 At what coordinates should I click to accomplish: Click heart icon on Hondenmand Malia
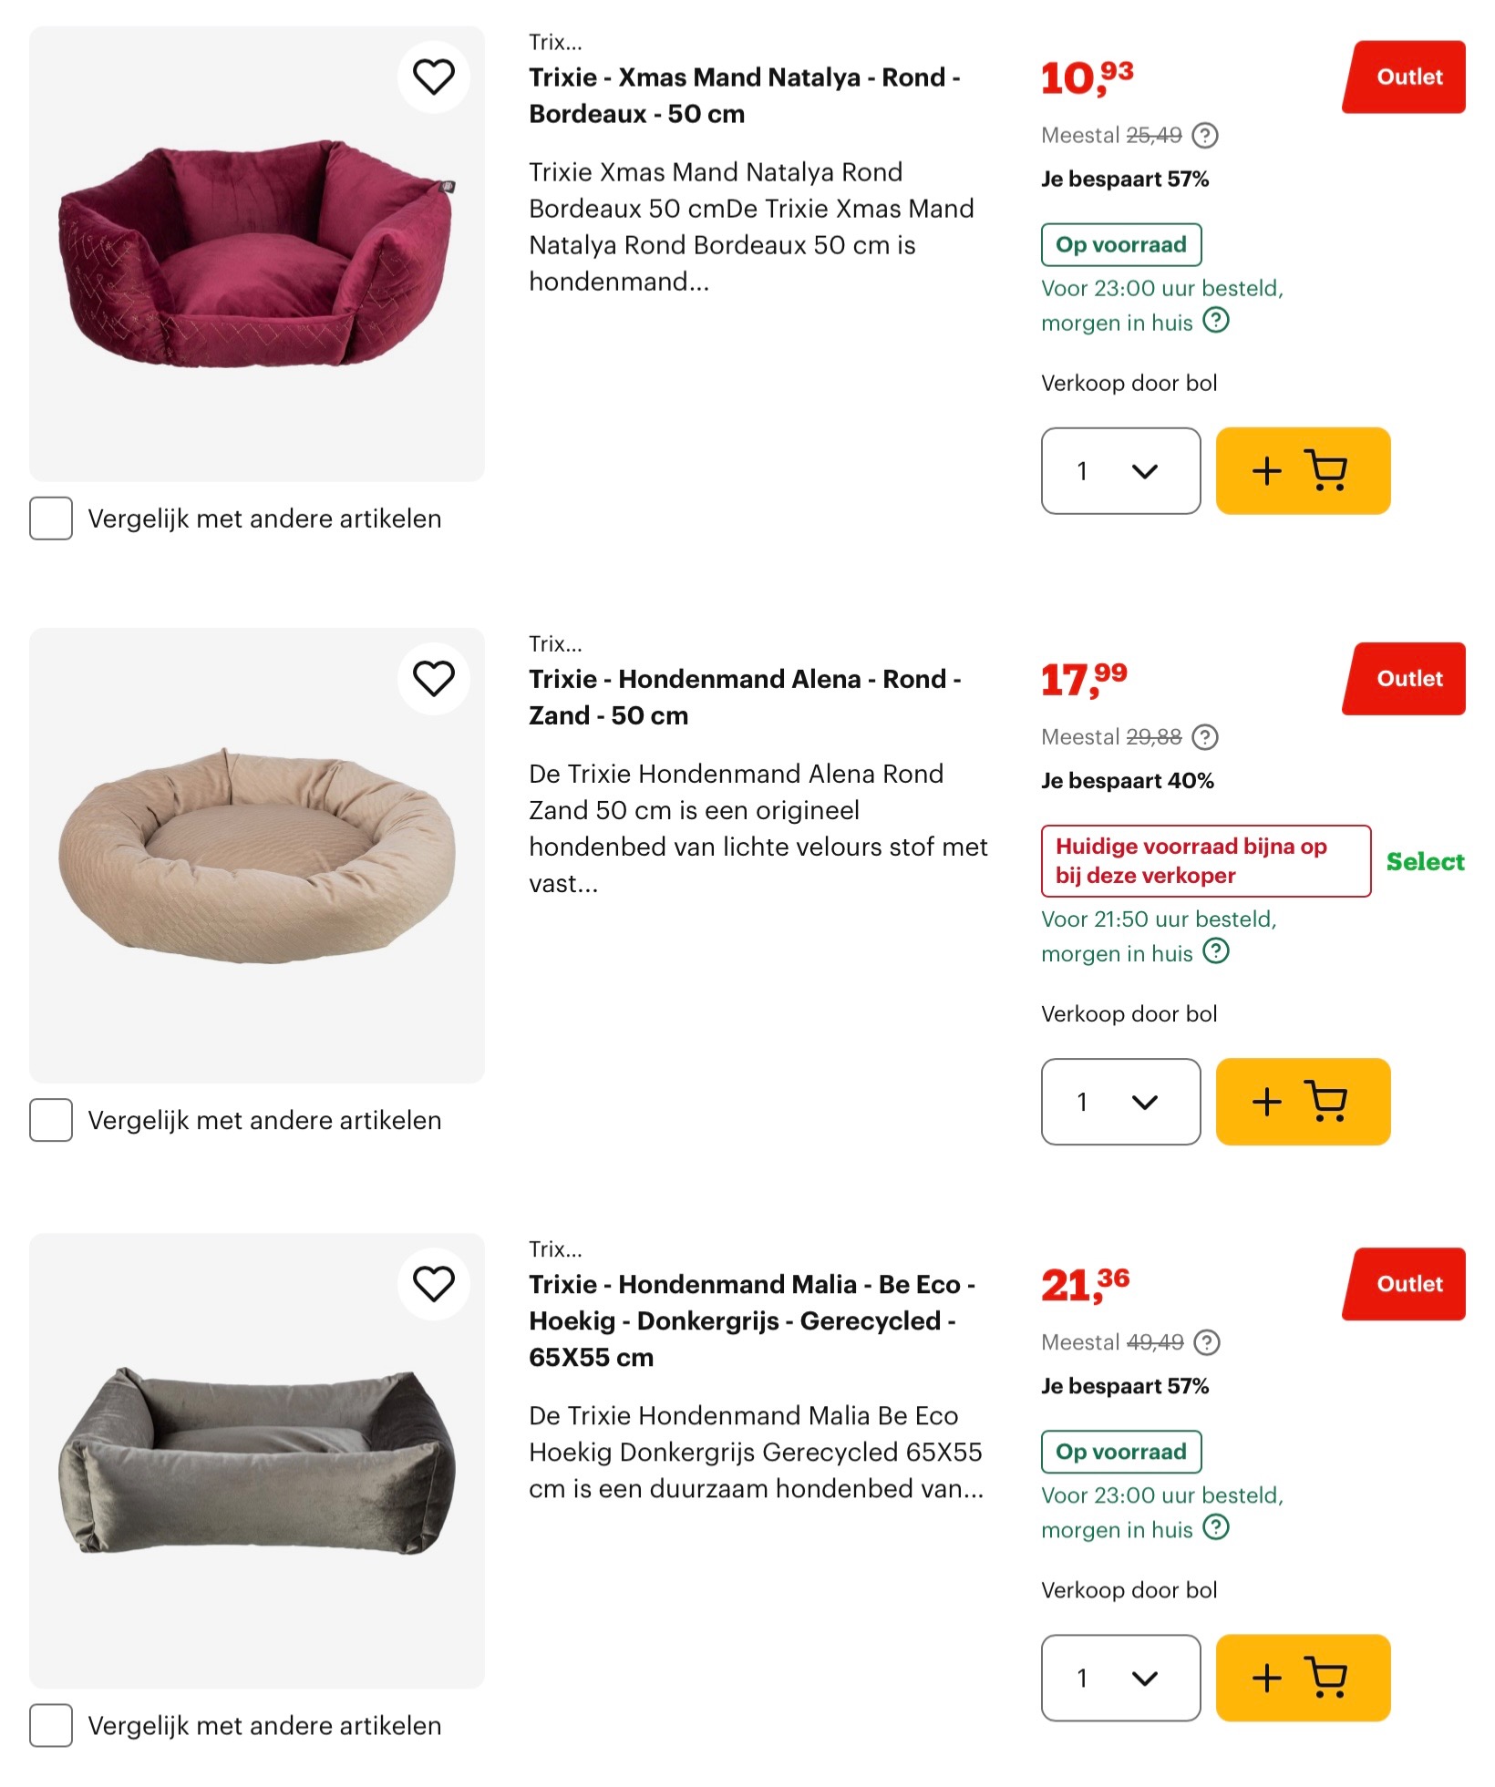click(433, 1284)
